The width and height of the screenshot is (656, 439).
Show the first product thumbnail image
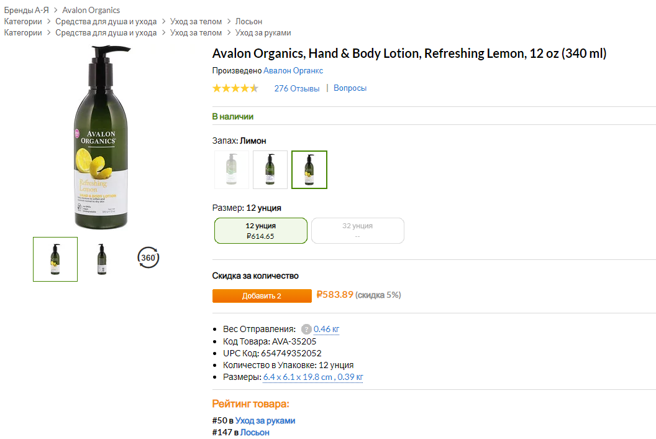point(55,259)
